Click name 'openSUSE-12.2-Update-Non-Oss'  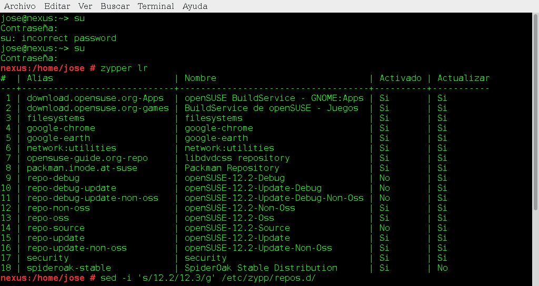click(x=258, y=248)
